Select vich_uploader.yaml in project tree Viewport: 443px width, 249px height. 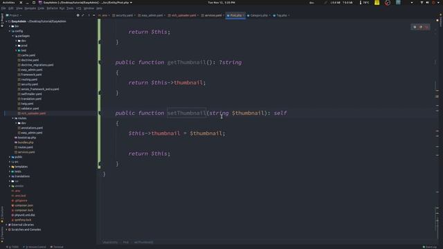33,113
